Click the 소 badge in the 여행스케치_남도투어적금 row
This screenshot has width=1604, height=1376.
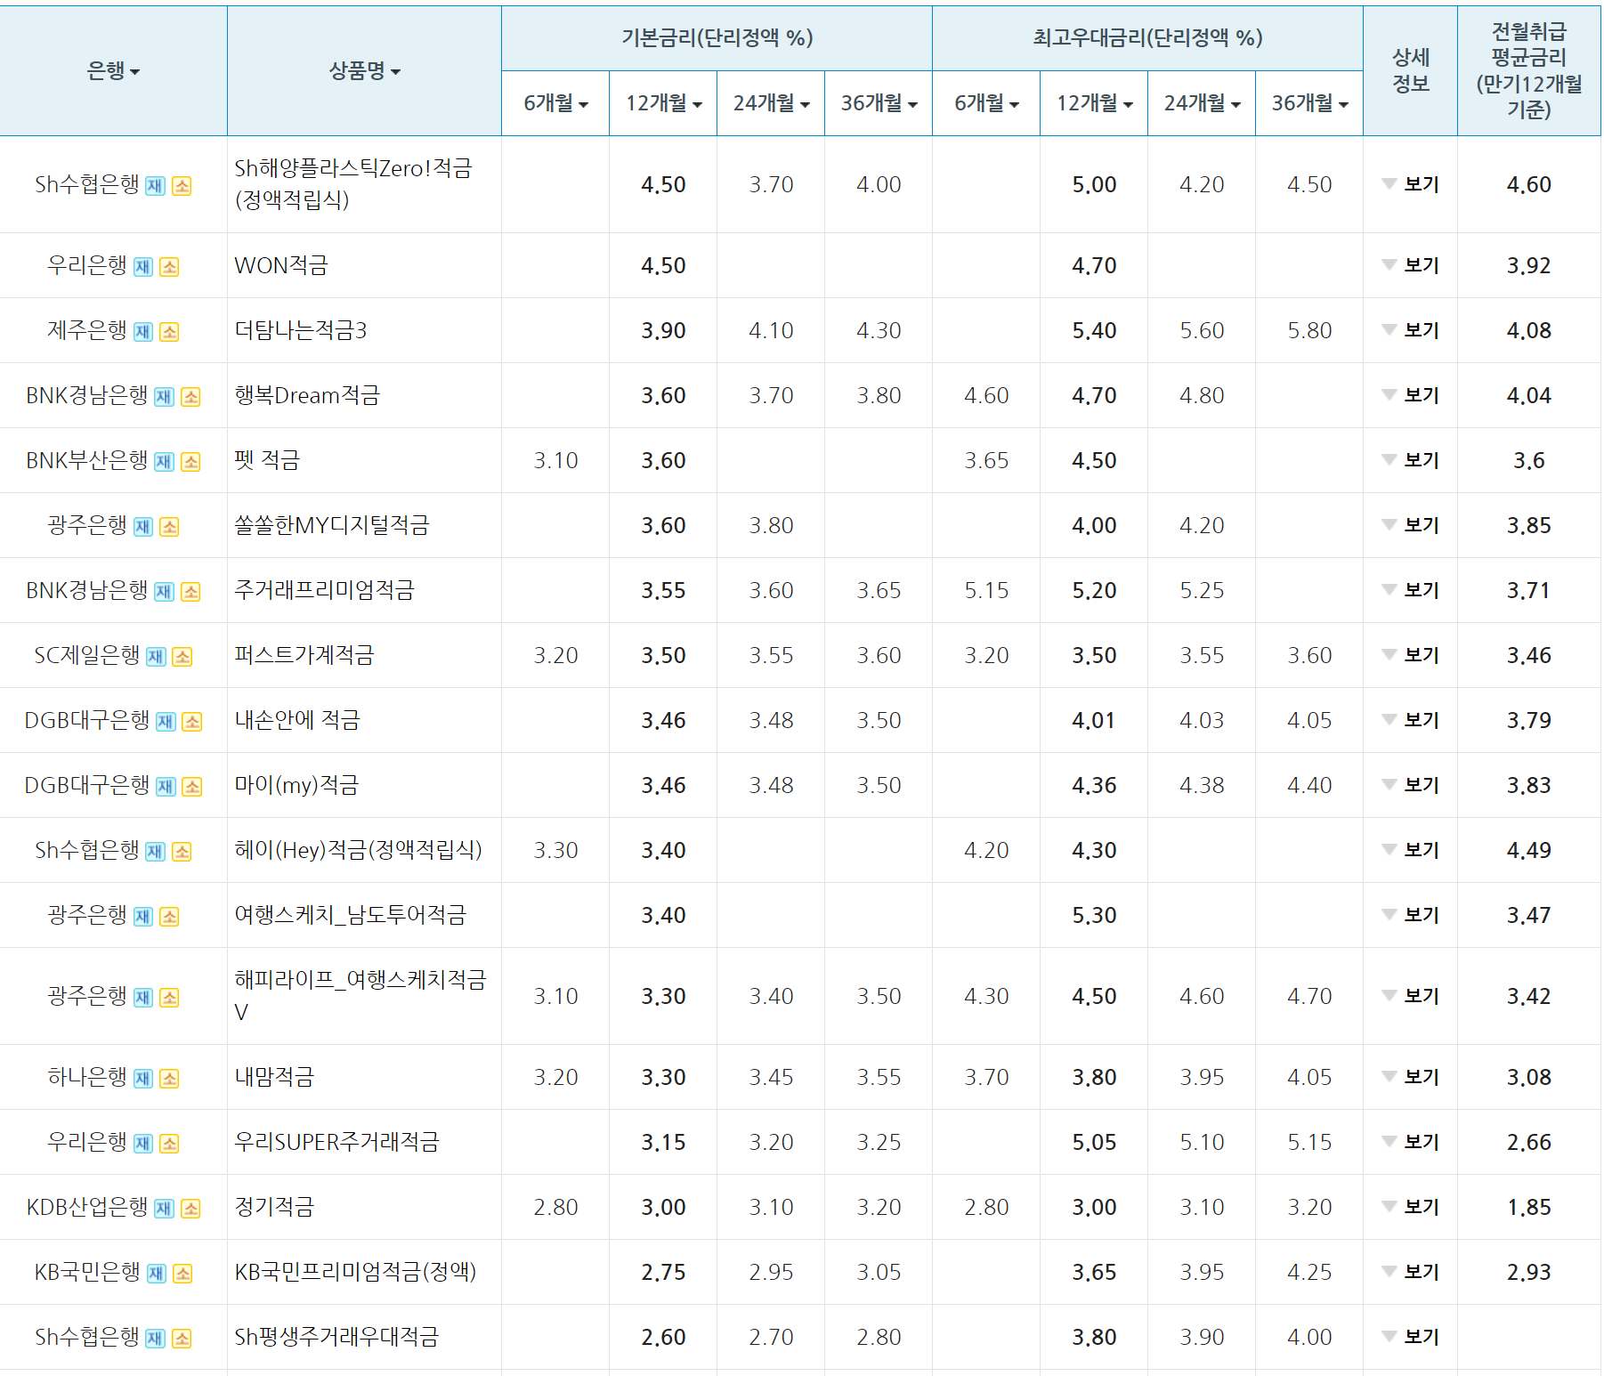[169, 917]
